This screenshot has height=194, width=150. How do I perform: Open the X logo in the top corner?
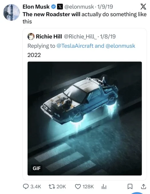click(x=143, y=7)
